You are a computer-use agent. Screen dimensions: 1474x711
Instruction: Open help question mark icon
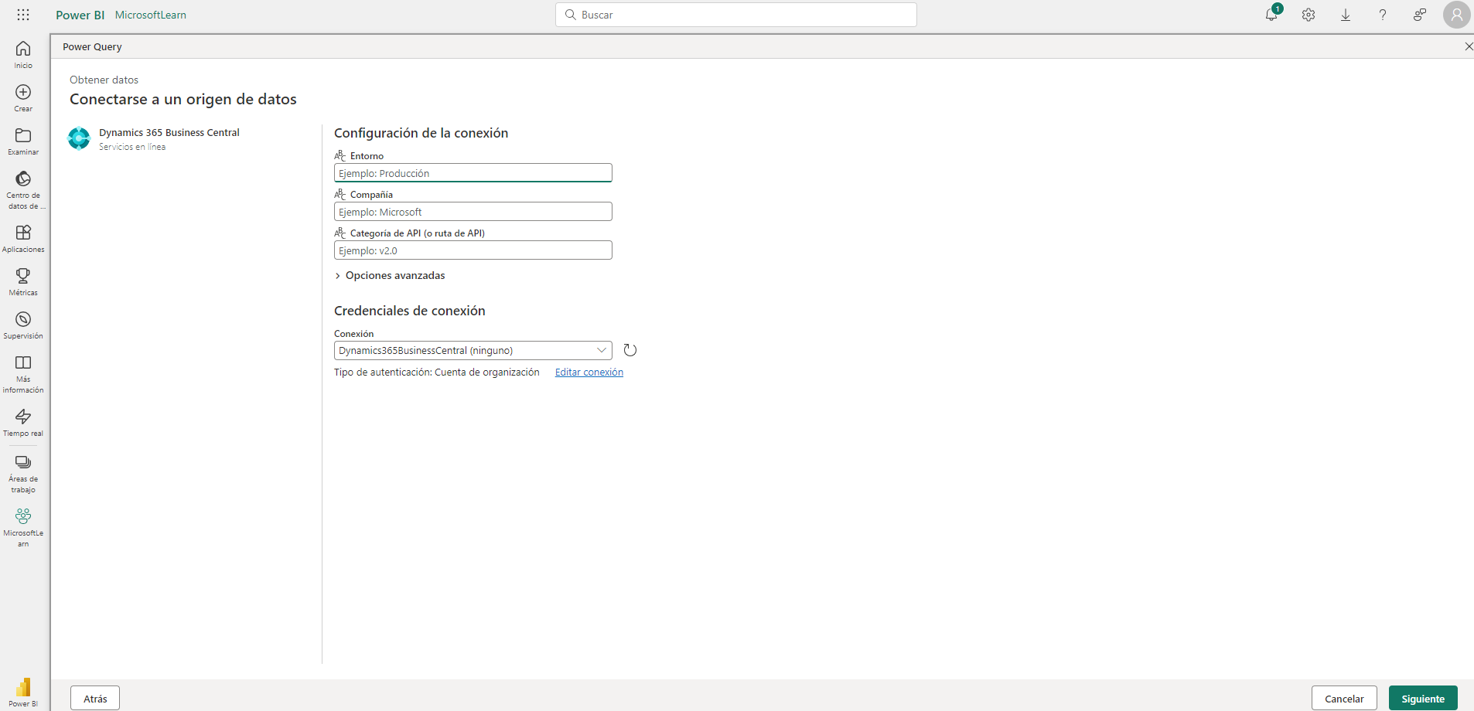(x=1383, y=15)
